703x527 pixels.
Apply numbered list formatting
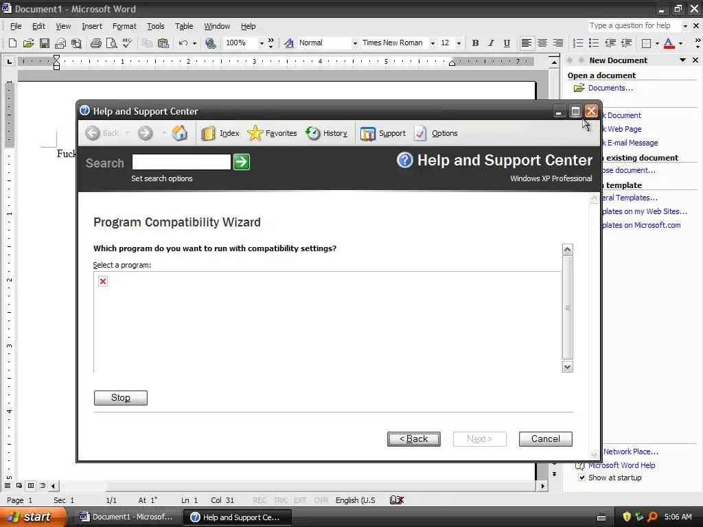578,43
